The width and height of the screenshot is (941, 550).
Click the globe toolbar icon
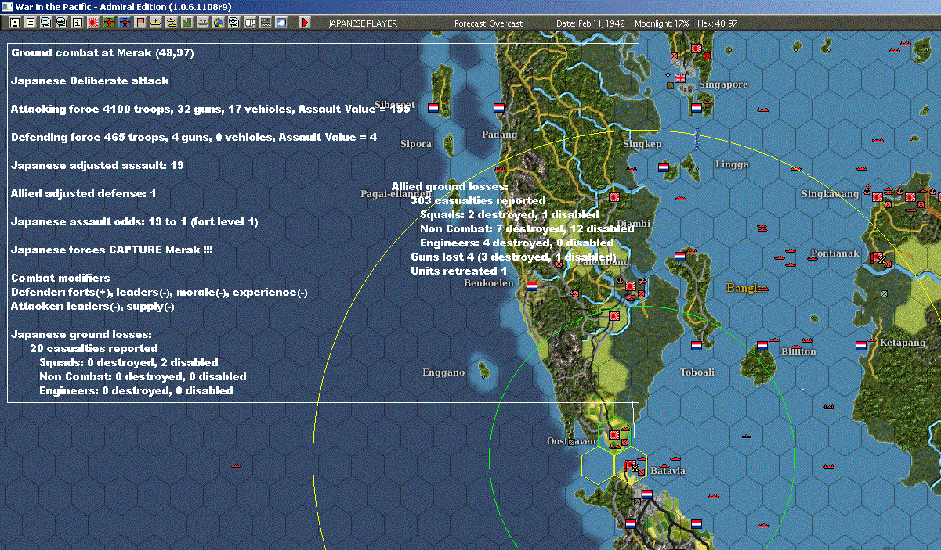217,23
